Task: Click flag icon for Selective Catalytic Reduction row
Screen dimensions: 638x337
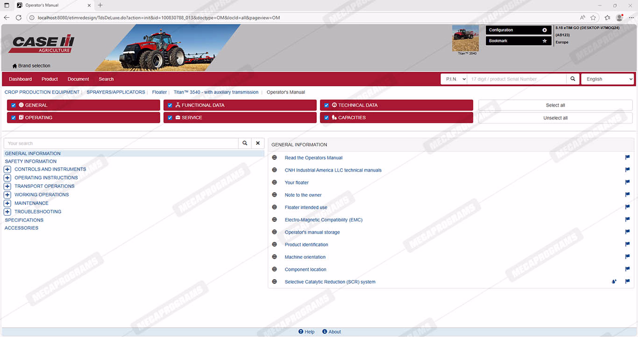Action: (x=627, y=282)
